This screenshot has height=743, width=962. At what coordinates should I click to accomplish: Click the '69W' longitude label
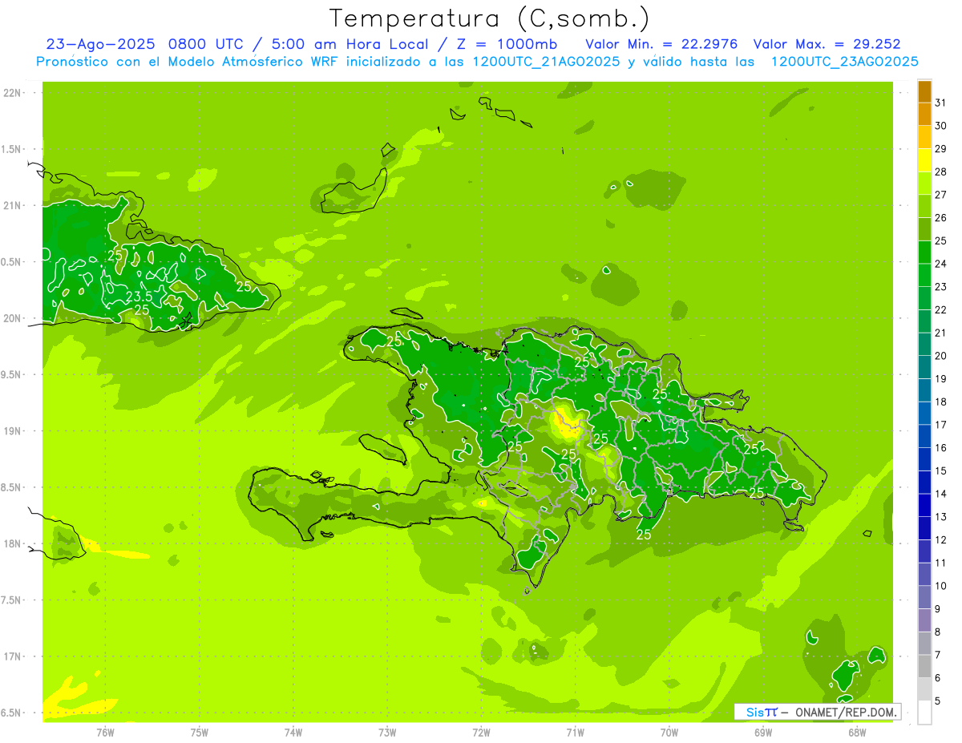point(763,733)
